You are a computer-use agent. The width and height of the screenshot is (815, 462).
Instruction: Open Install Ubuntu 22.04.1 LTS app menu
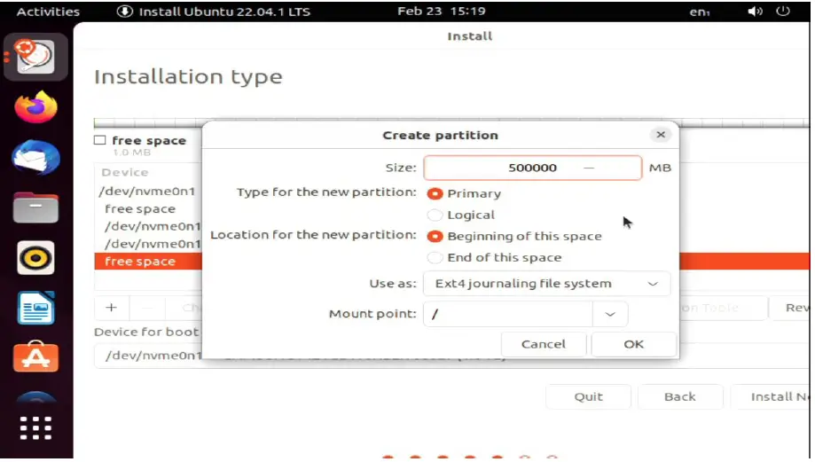pos(214,12)
